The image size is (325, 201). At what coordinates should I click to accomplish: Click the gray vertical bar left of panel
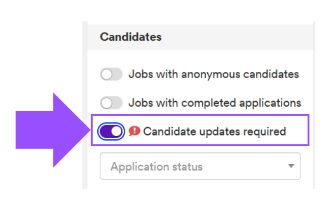click(85, 105)
